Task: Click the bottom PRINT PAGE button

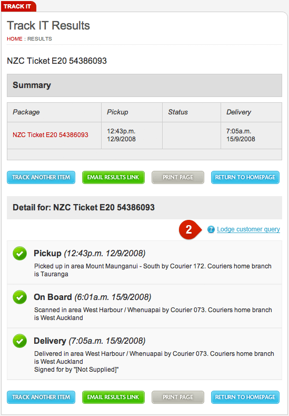Action: pyautogui.click(x=178, y=398)
